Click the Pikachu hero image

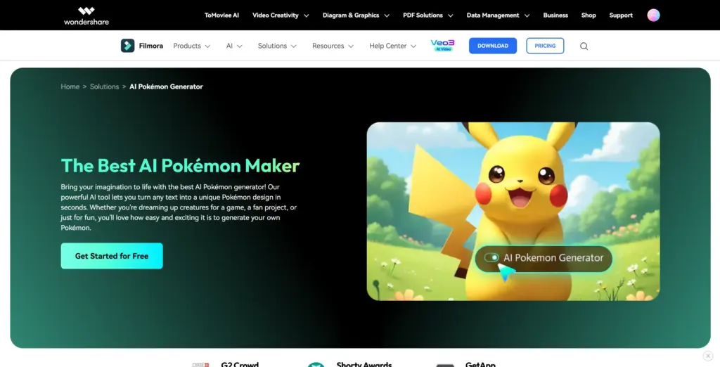click(x=513, y=212)
